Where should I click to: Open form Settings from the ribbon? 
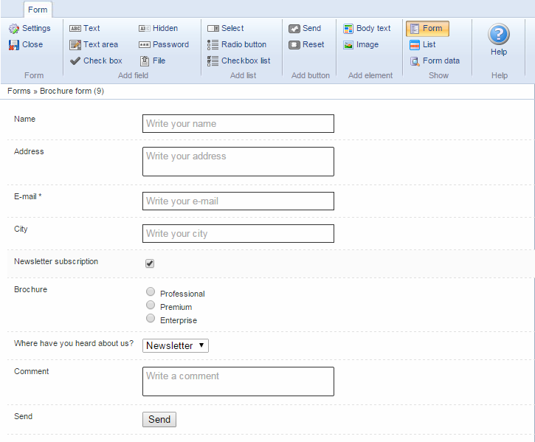pyautogui.click(x=30, y=28)
